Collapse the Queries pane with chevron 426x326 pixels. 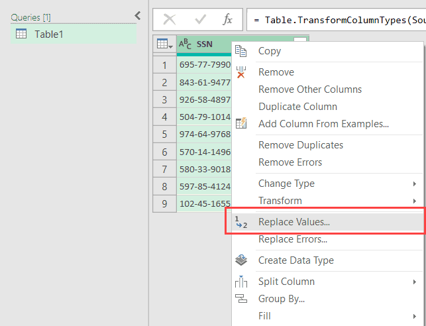click(x=137, y=16)
